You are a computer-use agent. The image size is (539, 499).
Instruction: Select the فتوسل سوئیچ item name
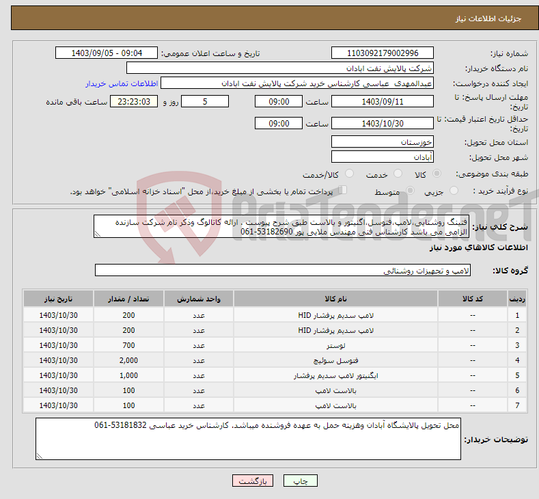pyautogui.click(x=335, y=361)
